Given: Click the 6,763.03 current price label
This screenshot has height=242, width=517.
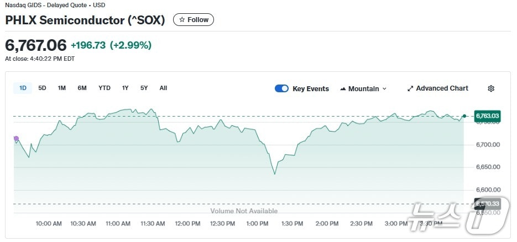Looking at the screenshot, I should click(x=487, y=115).
